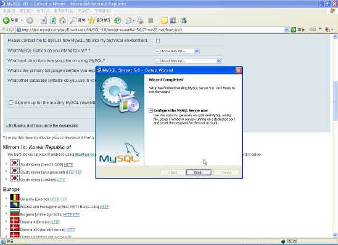Check the 'Please contact me' checkbox

point(158,41)
